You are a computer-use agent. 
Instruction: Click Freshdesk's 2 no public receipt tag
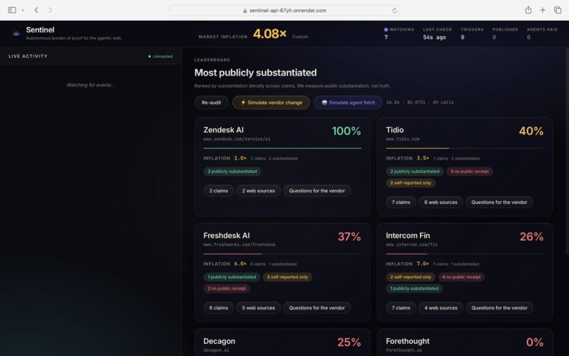[227, 289]
